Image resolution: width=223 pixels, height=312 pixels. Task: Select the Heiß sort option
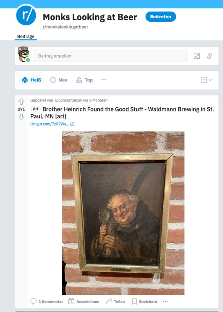tap(31, 80)
